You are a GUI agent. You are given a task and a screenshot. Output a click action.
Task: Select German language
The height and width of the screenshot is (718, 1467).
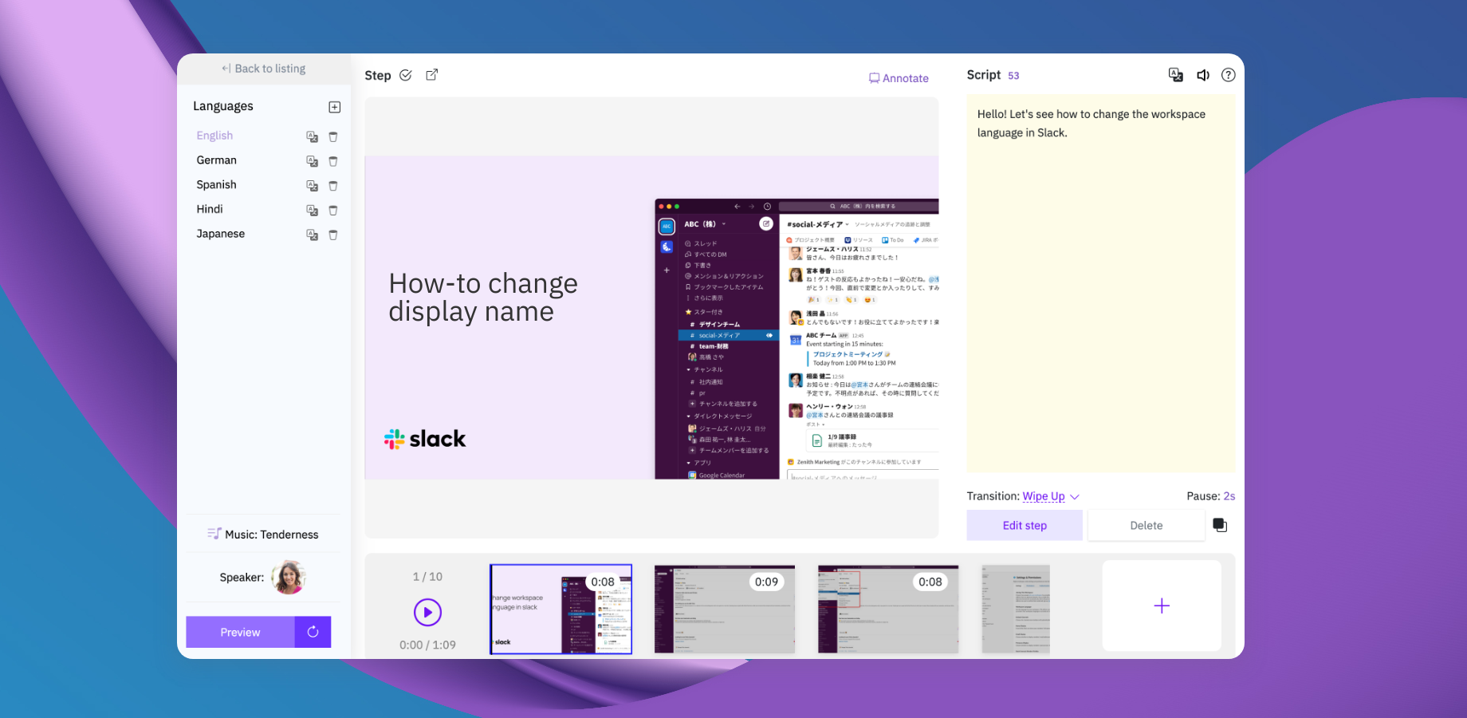pyautogui.click(x=216, y=160)
